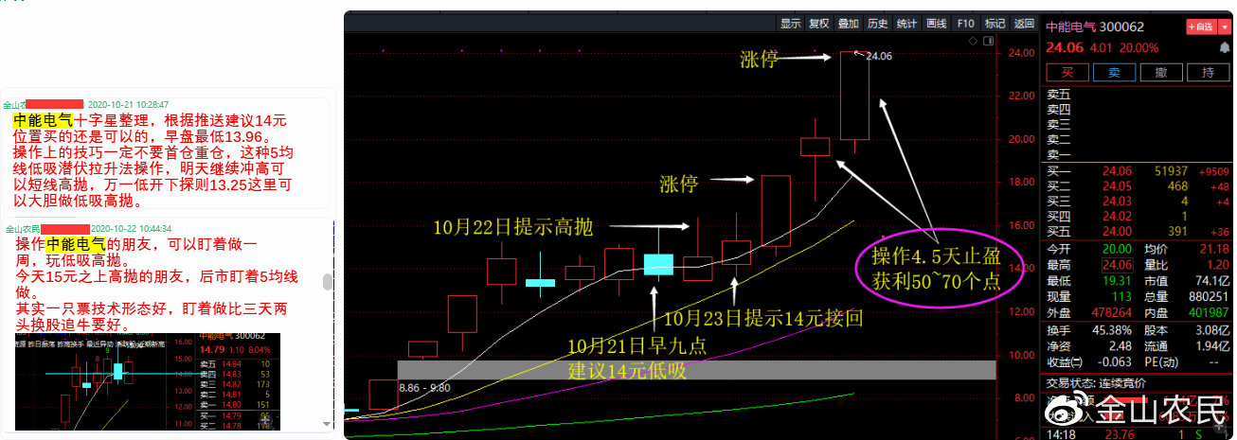Select the cyan October 21 candlestick

(x=657, y=263)
